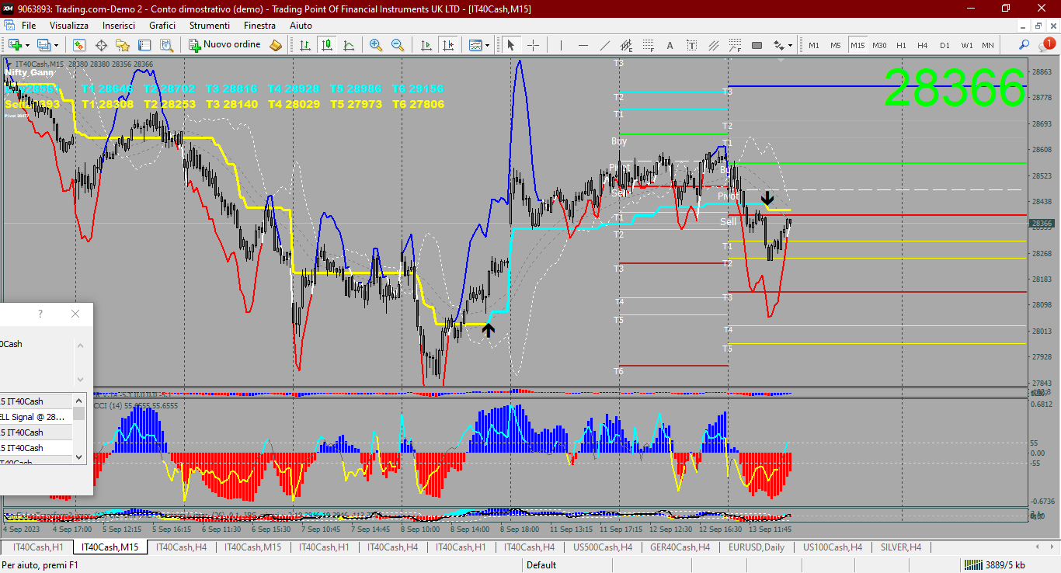Open the Indicators list button
The height and width of the screenshot is (573, 1061).
475,45
